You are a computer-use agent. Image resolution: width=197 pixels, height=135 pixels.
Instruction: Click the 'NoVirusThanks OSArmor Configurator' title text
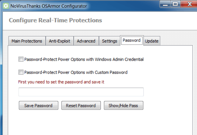click(49, 6)
